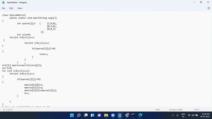Open ENG IN language switcher

183,115
